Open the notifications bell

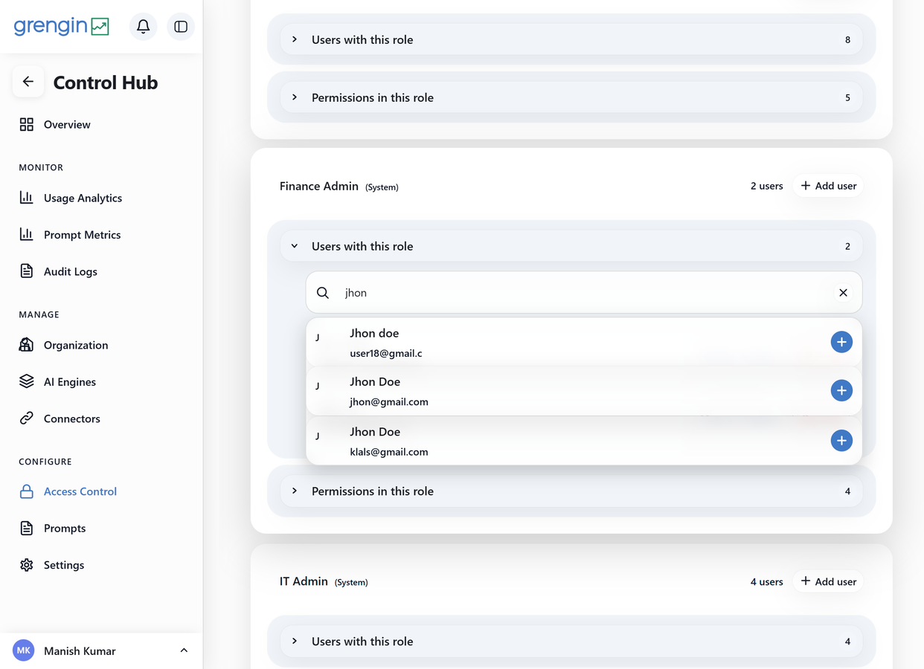point(143,27)
